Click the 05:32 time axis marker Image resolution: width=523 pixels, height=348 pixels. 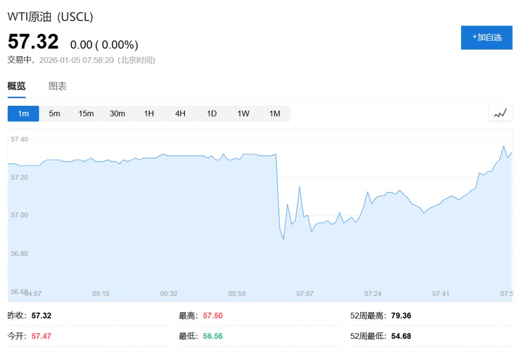tap(169, 294)
